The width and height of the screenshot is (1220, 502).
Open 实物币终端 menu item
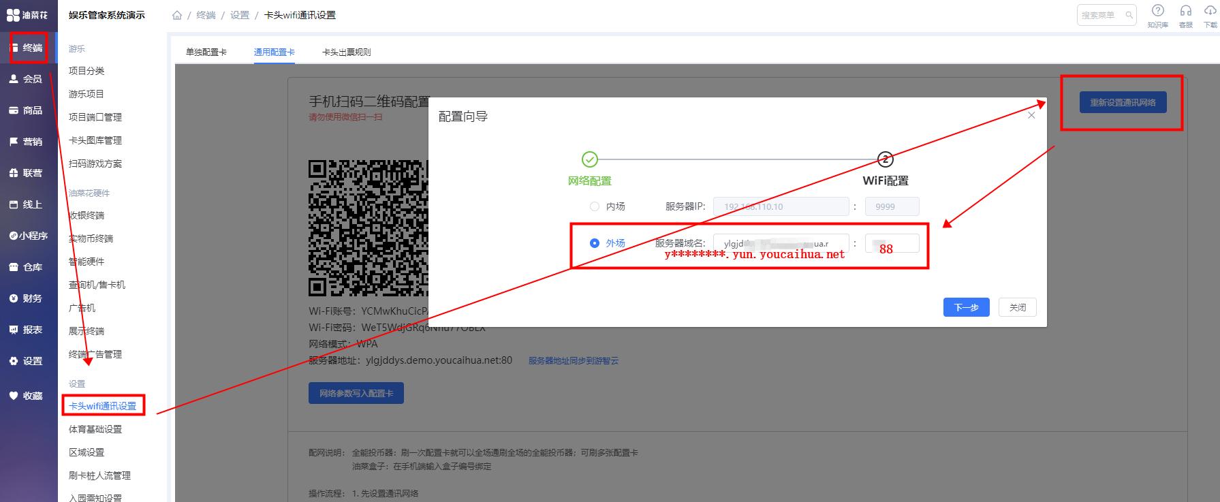91,238
